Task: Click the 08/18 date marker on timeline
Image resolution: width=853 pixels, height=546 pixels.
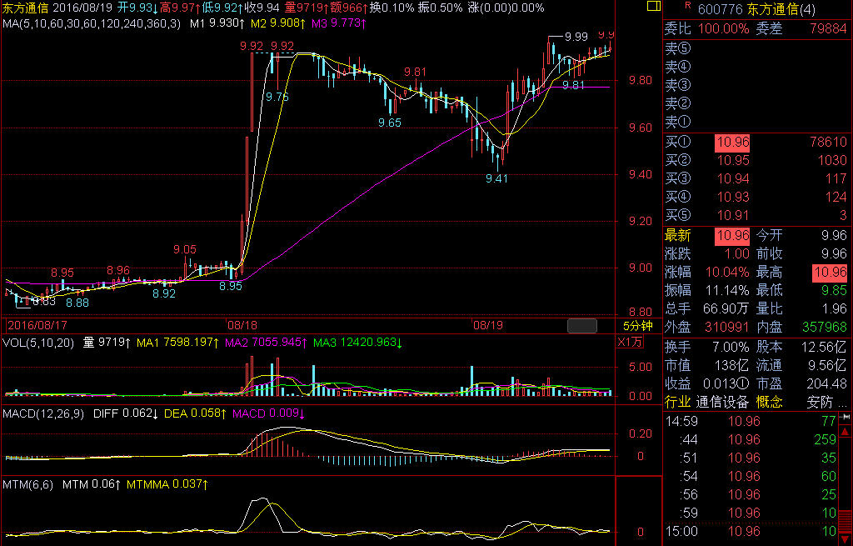Action: tap(242, 325)
